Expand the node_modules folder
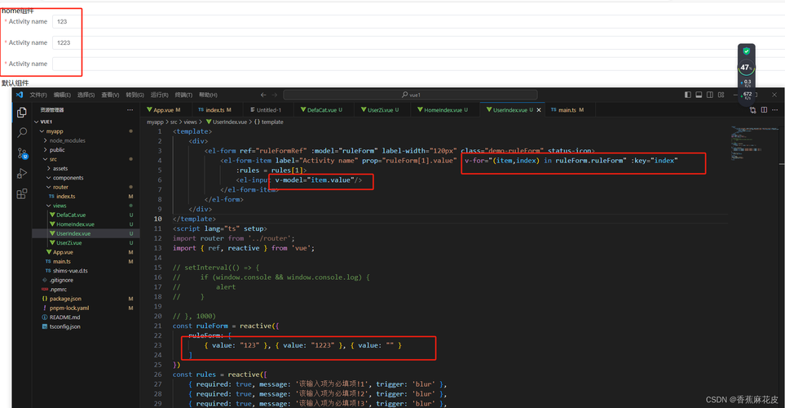Viewport: 785px width, 408px height. [x=67, y=140]
